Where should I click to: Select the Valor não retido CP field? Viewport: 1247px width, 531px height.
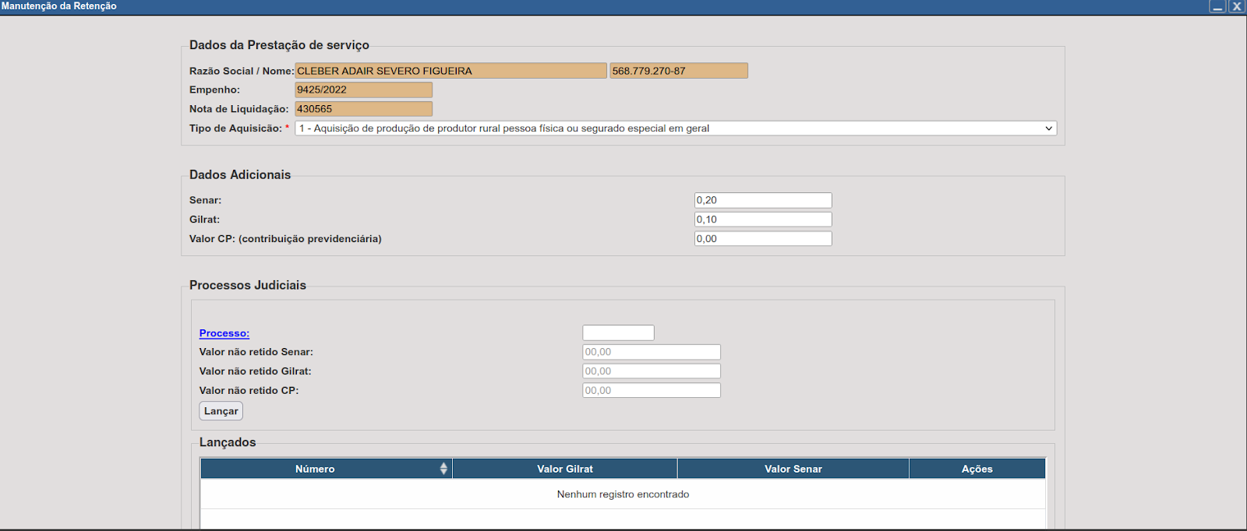[x=651, y=391]
